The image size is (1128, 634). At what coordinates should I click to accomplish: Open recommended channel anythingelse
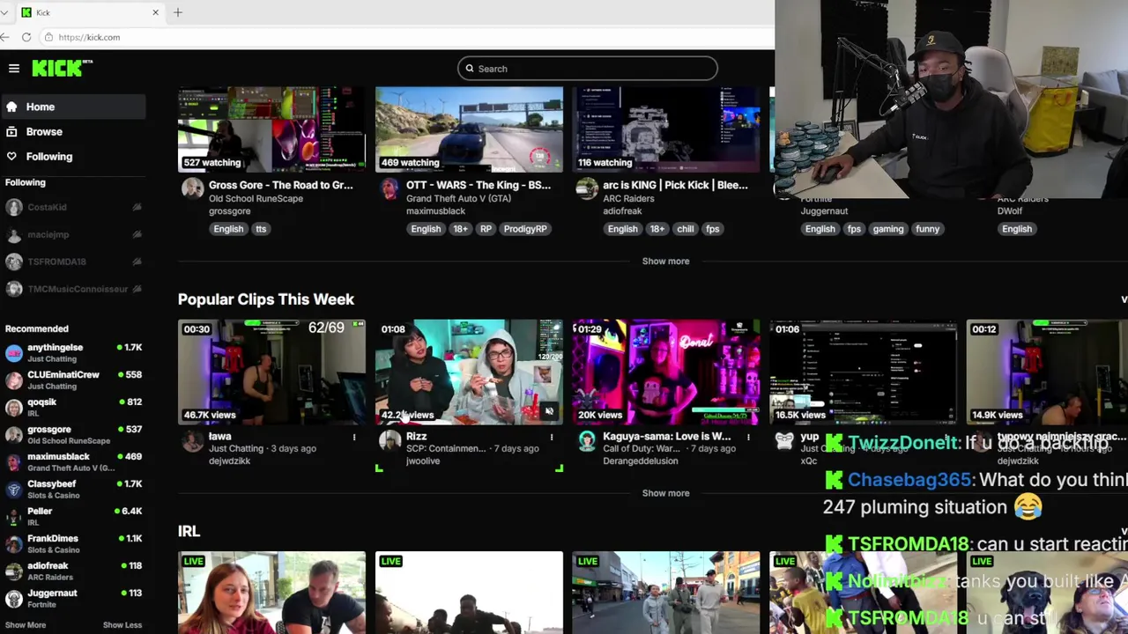(x=73, y=353)
